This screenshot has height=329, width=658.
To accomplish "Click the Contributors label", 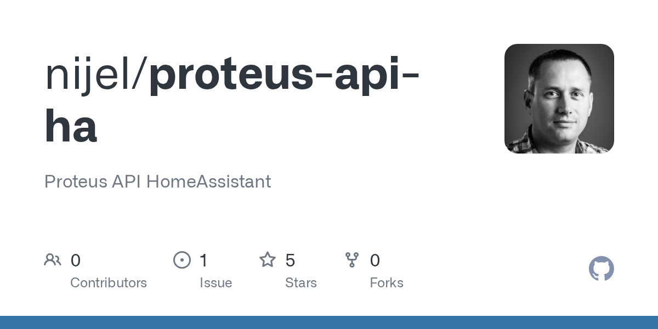I will pyautogui.click(x=109, y=283).
